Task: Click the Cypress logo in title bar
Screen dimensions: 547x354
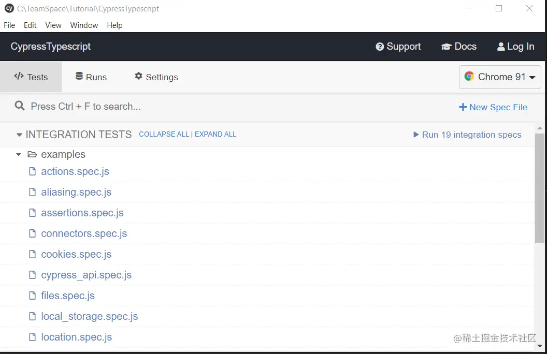Action: tap(9, 8)
